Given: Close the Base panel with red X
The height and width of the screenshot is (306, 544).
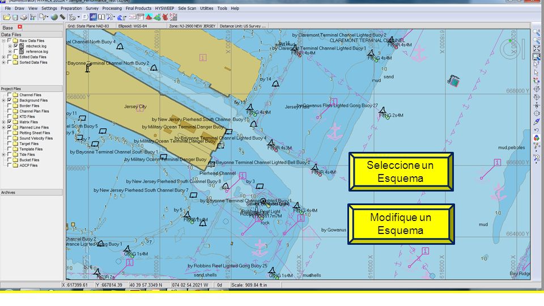Looking at the screenshot, I should point(20,27).
